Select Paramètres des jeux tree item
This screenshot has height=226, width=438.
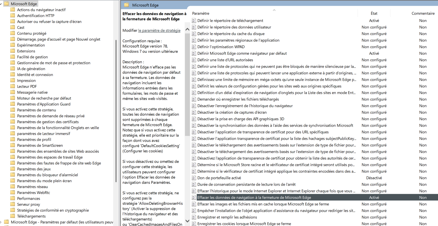(34, 169)
